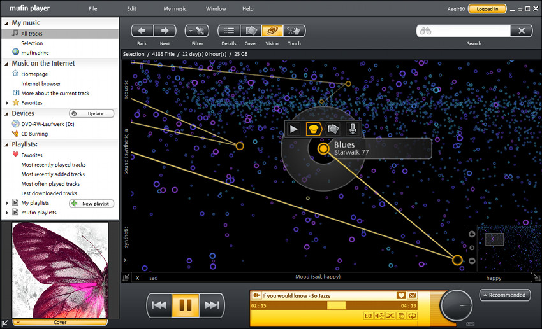Open the Filter tool dropdown
Viewport: 542px width, 329px height.
(x=196, y=31)
